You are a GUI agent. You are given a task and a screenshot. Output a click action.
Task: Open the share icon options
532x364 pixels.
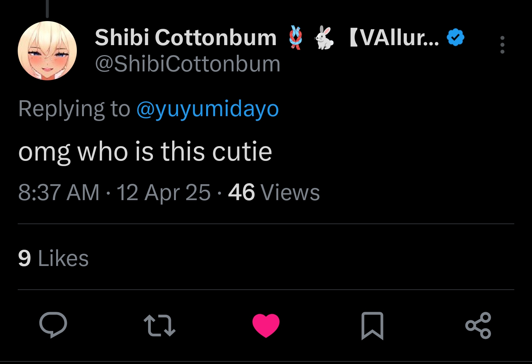[x=478, y=326]
